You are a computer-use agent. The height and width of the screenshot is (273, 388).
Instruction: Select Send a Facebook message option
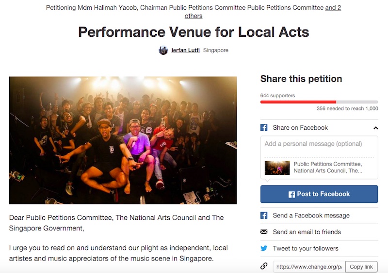tap(311, 215)
